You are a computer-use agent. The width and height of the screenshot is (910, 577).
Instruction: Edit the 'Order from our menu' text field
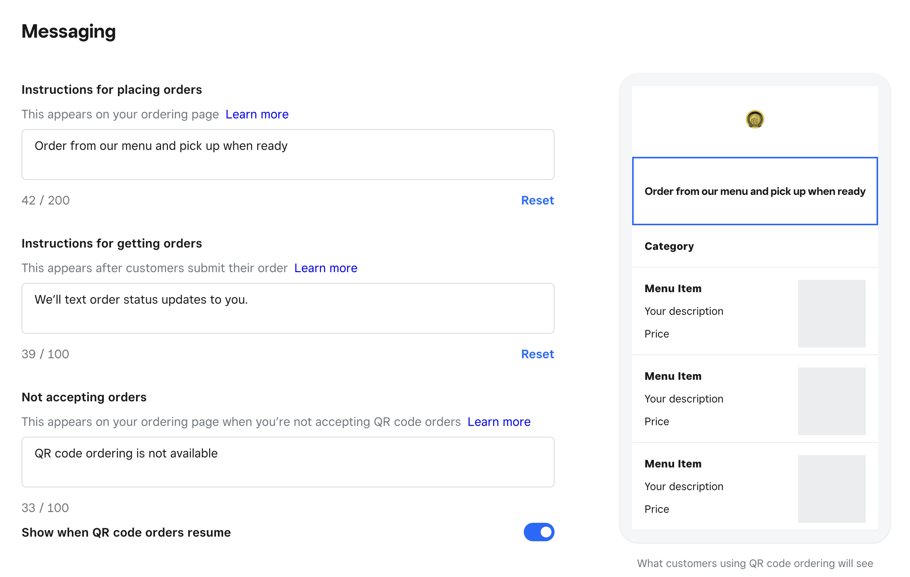(x=288, y=155)
